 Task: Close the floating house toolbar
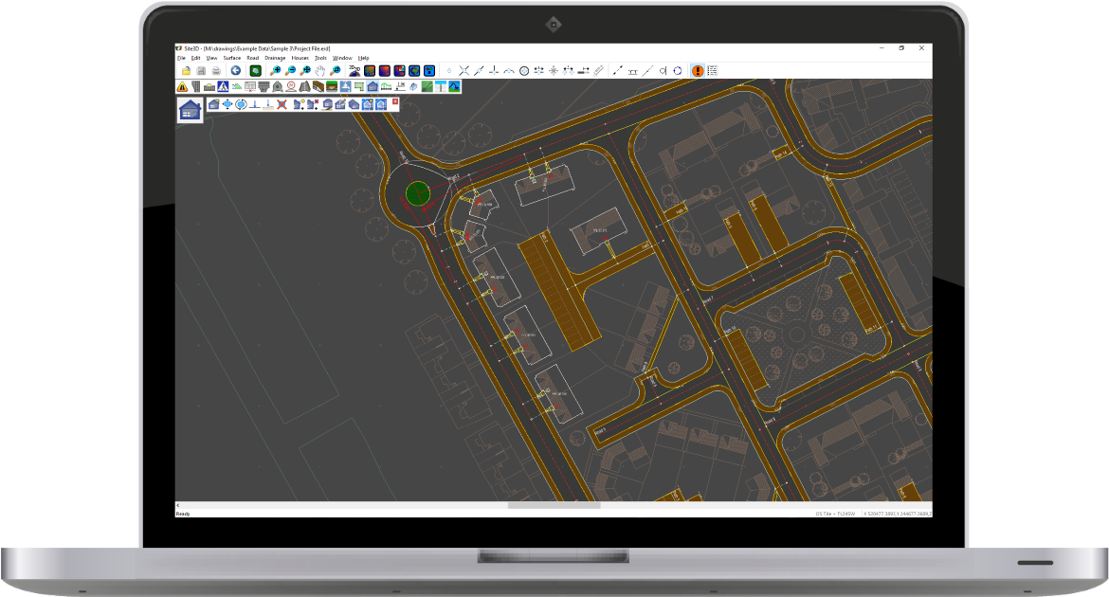point(395,101)
